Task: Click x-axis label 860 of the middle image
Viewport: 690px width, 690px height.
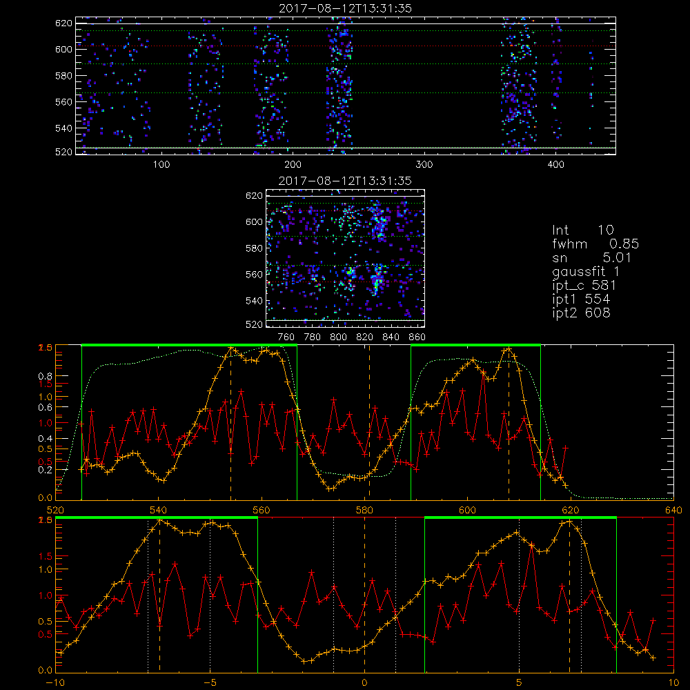Action: point(417,337)
